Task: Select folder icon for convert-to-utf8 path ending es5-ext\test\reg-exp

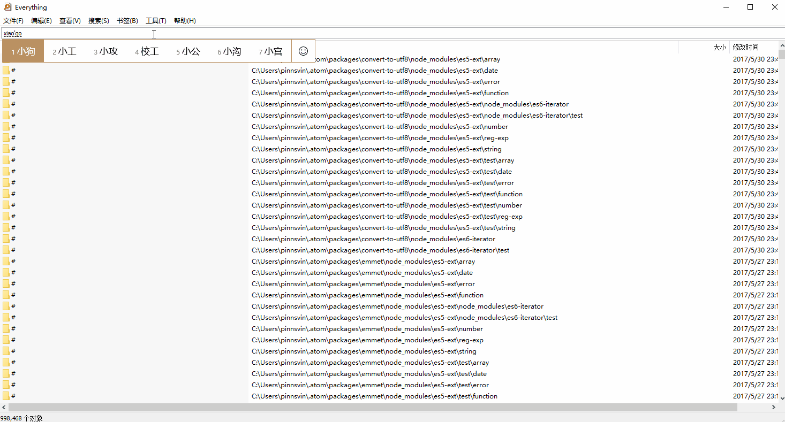Action: point(6,217)
